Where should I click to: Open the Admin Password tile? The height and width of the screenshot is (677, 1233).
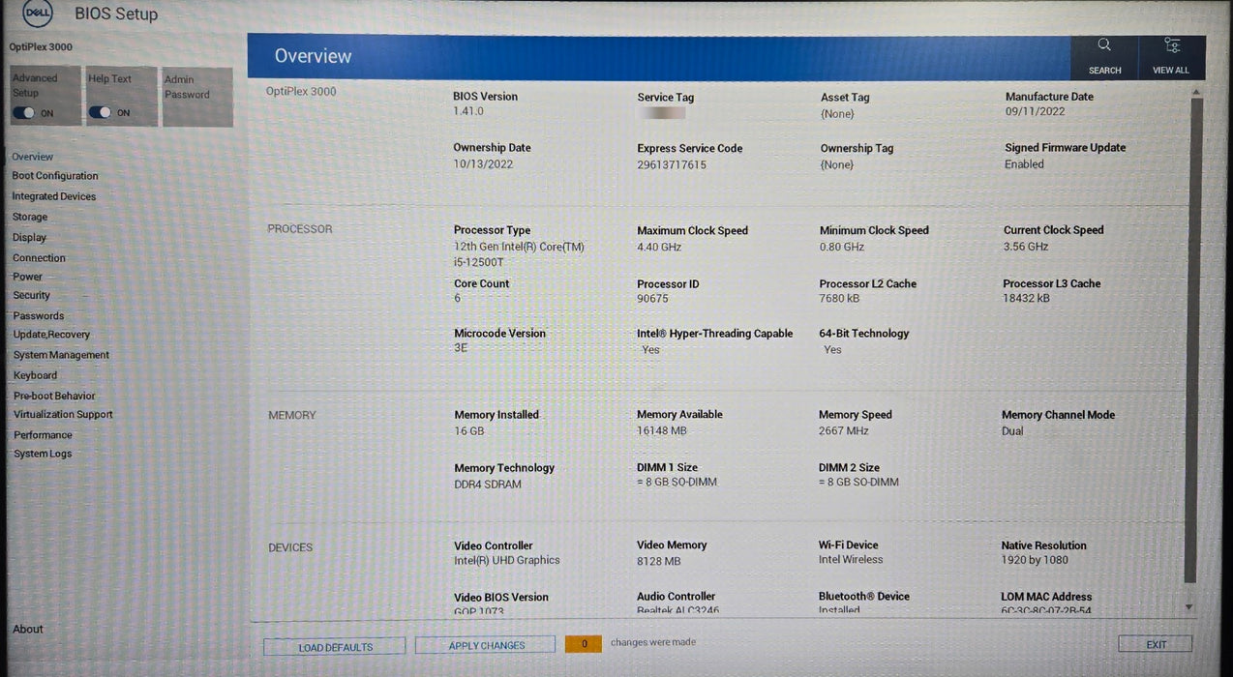click(197, 97)
